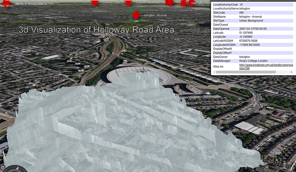Open the clock animation icon at bottom left

click(2, 168)
